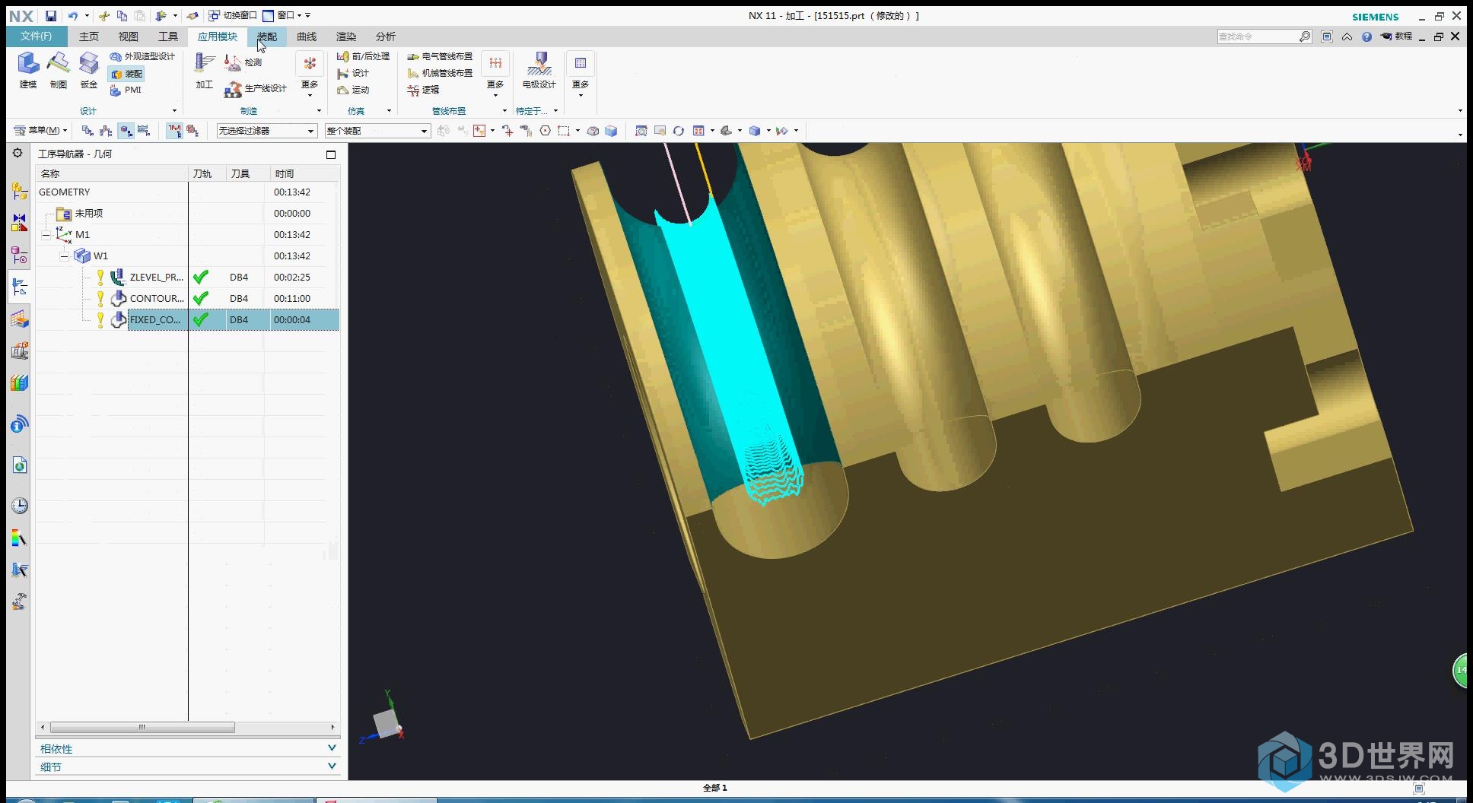
Task: Save file with floppy disk icon
Action: (x=50, y=15)
